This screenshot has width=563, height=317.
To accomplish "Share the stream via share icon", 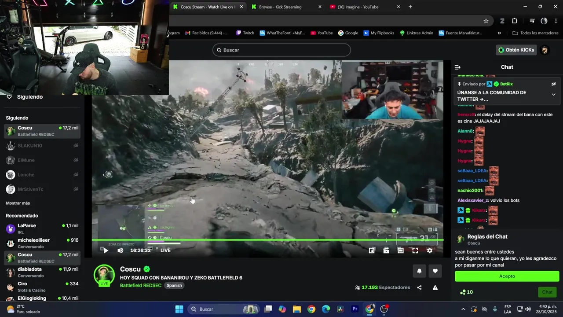I will [419, 288].
